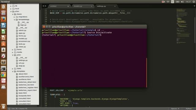
Task: Open busqueda.html in the sidebar
Action: click(x=24, y=96)
